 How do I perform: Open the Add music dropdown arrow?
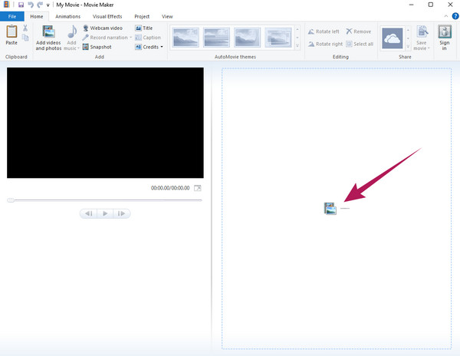pos(78,48)
